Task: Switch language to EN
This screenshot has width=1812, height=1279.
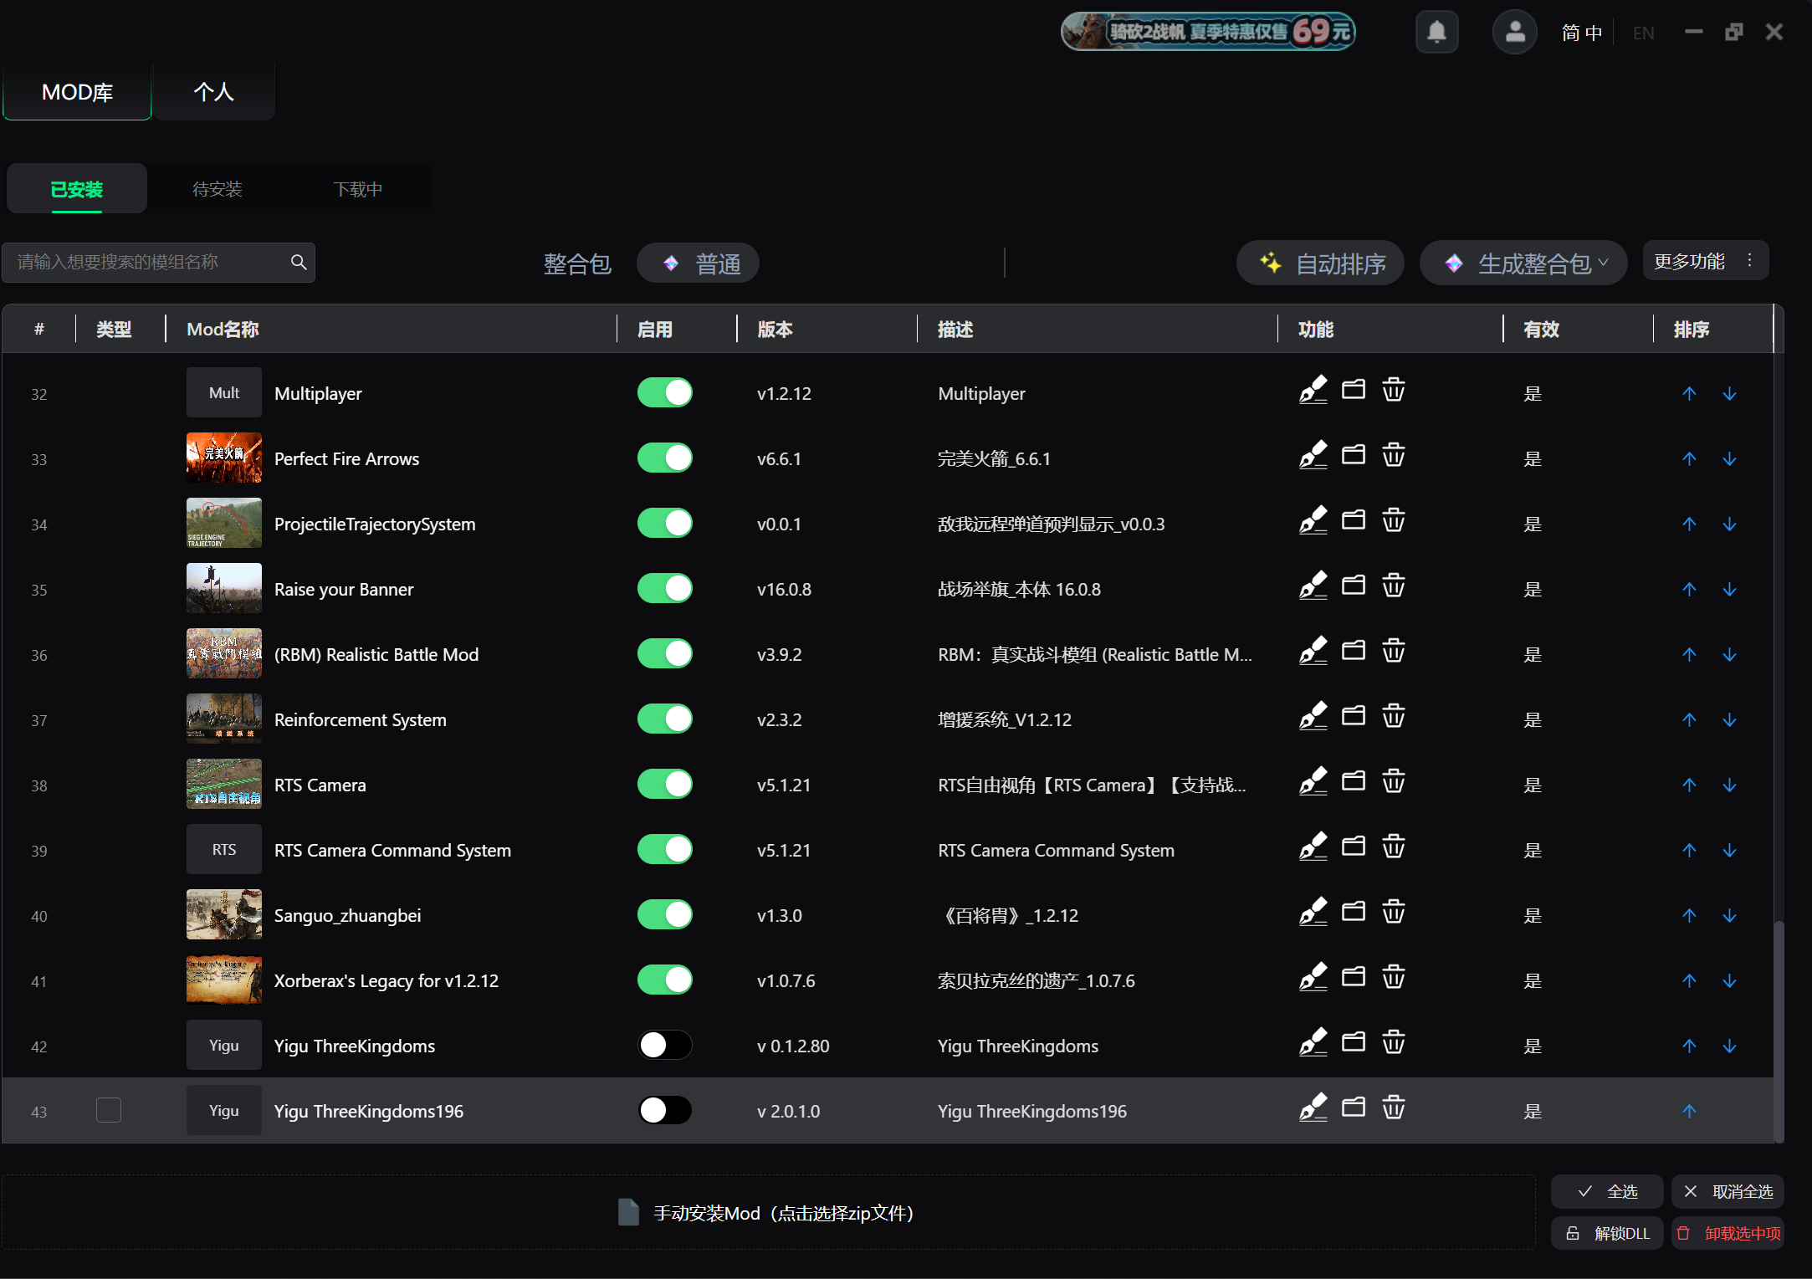Action: [x=1643, y=33]
